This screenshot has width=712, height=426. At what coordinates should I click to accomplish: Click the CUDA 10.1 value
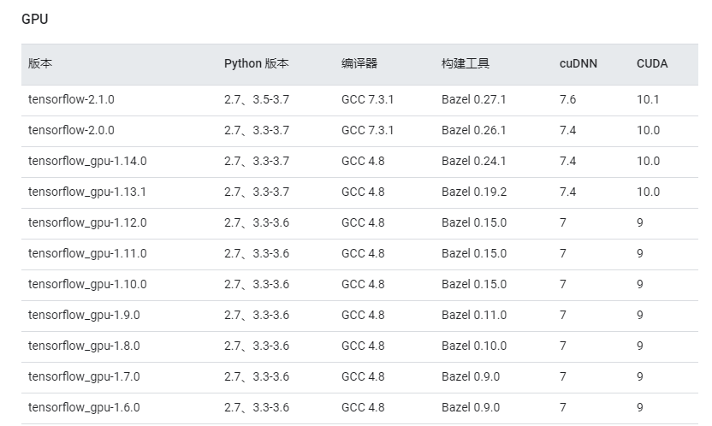tap(648, 99)
